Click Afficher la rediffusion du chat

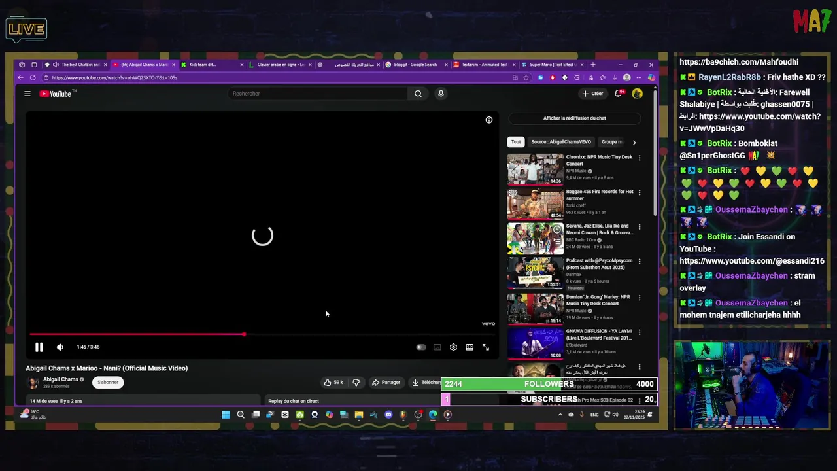pos(575,118)
